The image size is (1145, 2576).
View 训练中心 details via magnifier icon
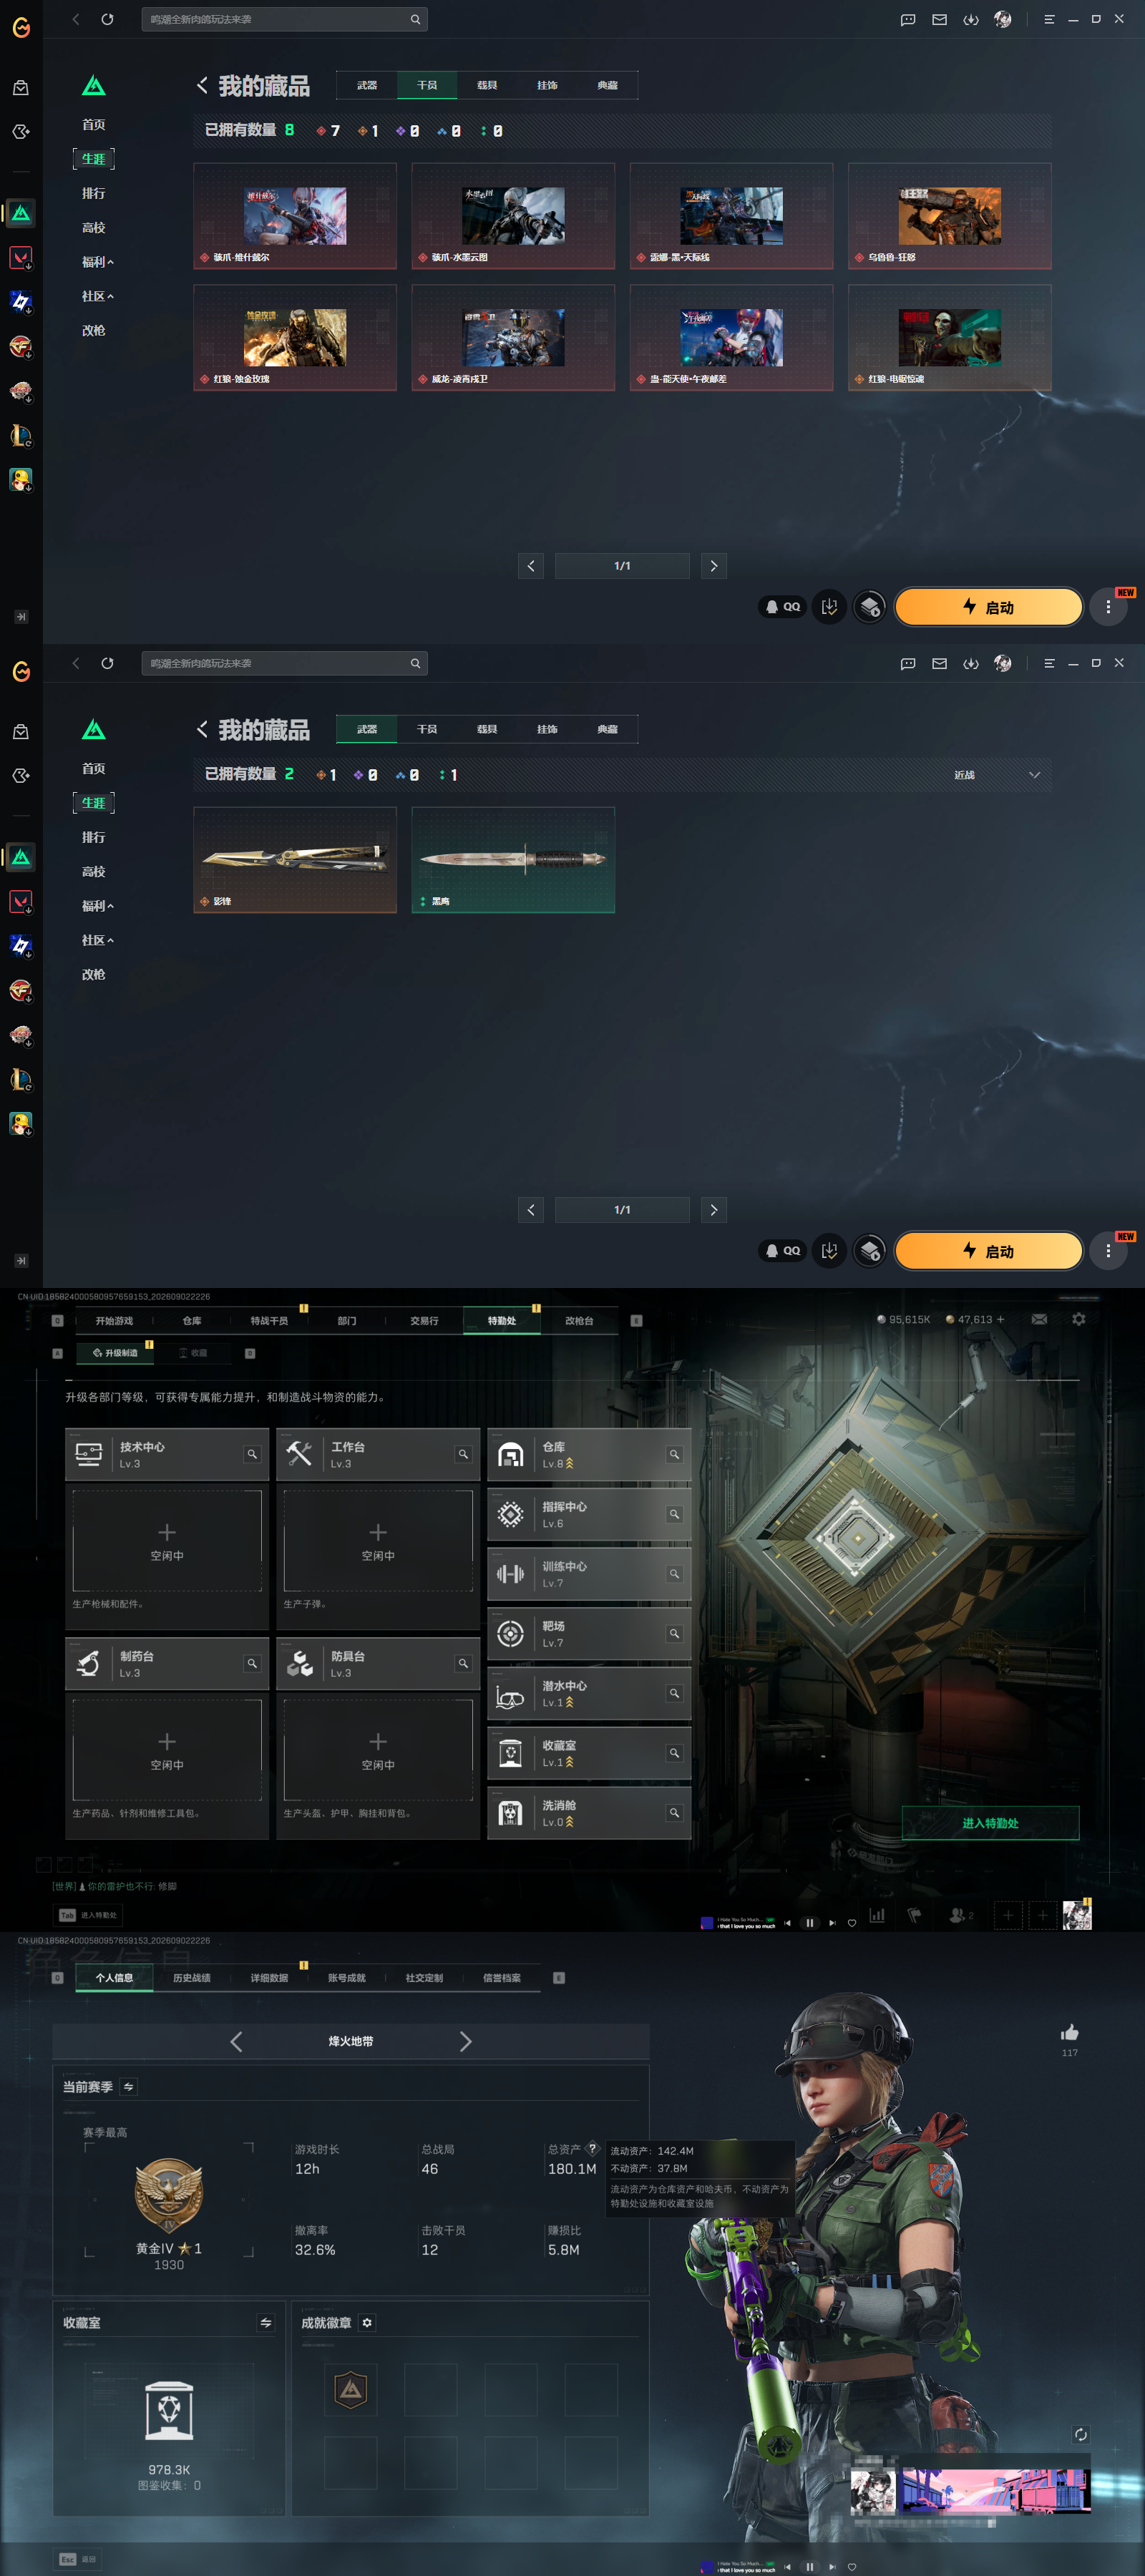[674, 1574]
